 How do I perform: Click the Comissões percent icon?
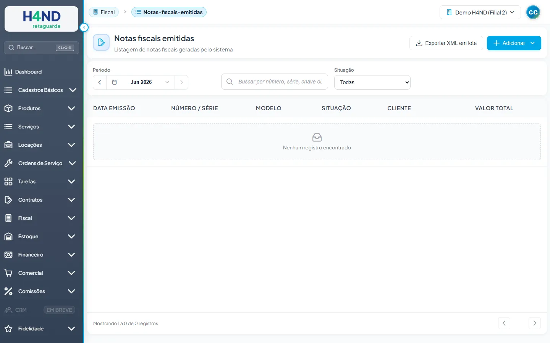(x=8, y=291)
